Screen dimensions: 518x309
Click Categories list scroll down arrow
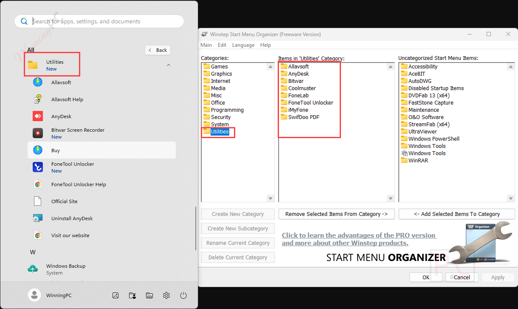[x=270, y=198]
